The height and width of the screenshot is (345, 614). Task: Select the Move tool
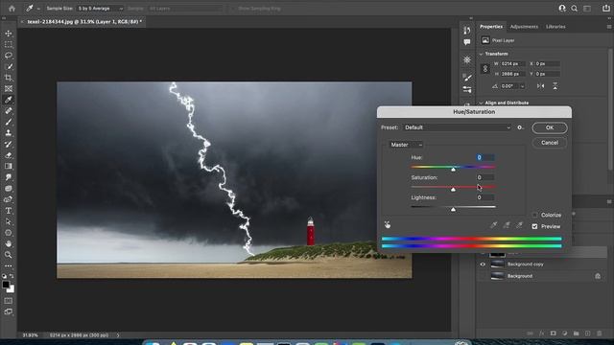coord(9,34)
